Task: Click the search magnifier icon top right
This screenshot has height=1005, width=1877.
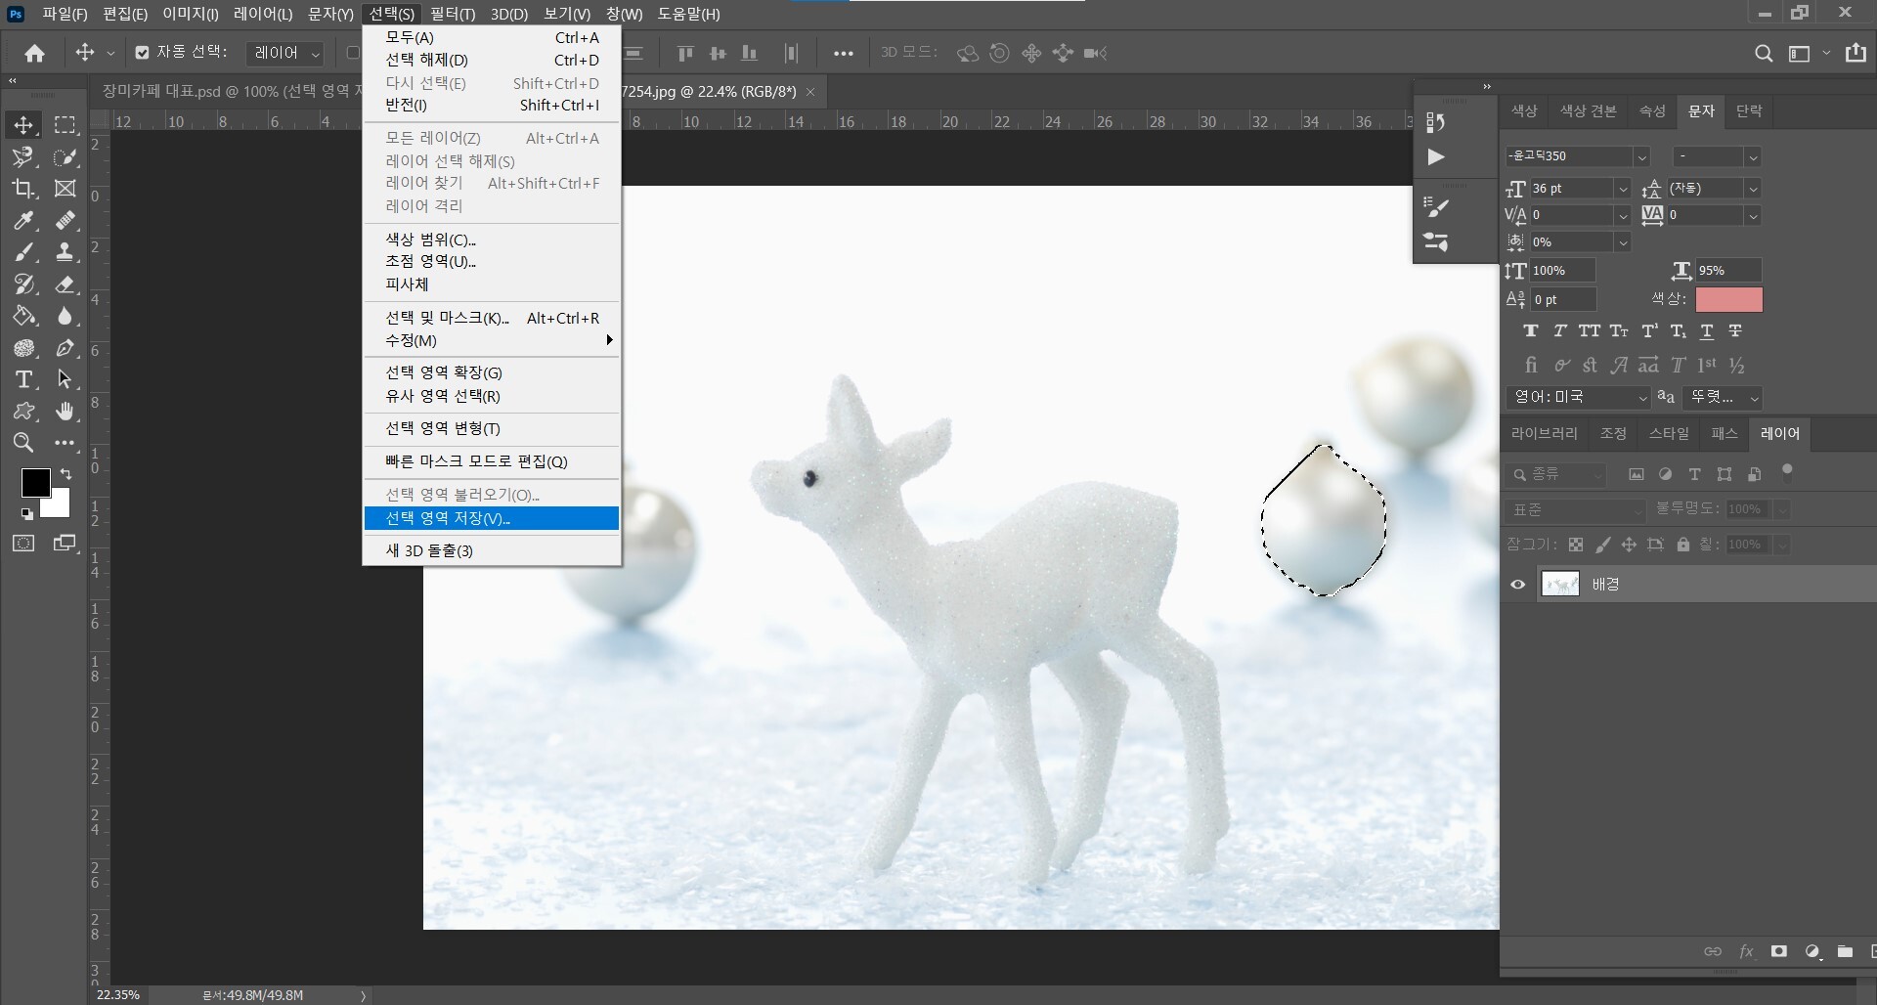Action: (1763, 54)
